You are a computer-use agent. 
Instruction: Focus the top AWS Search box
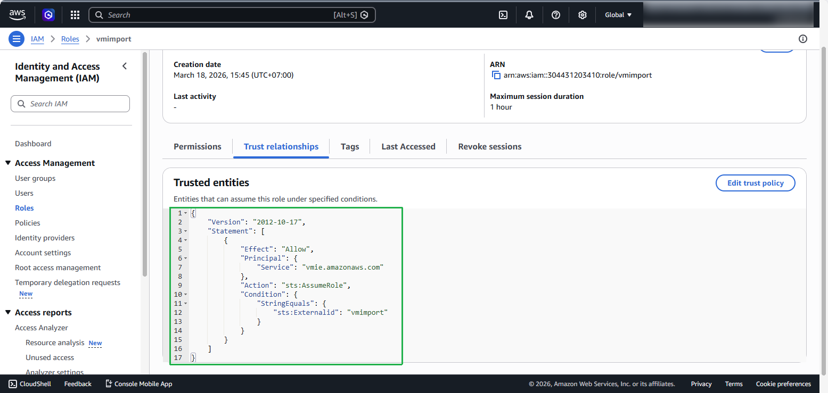point(232,15)
